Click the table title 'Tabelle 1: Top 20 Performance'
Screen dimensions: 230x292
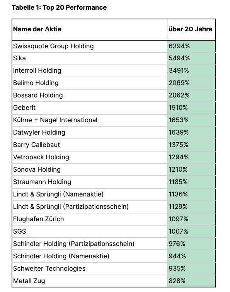tap(59, 7)
